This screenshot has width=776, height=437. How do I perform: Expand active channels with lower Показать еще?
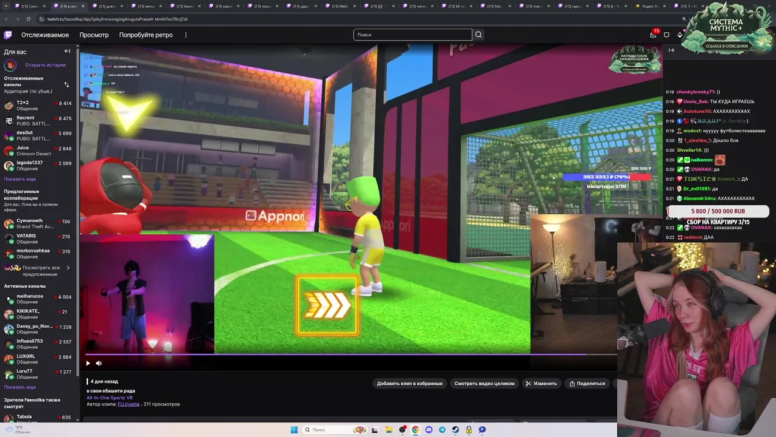tap(20, 387)
